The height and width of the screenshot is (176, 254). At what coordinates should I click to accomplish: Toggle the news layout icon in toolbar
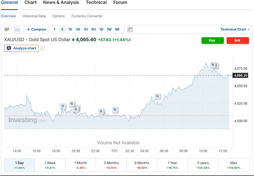tap(130, 29)
